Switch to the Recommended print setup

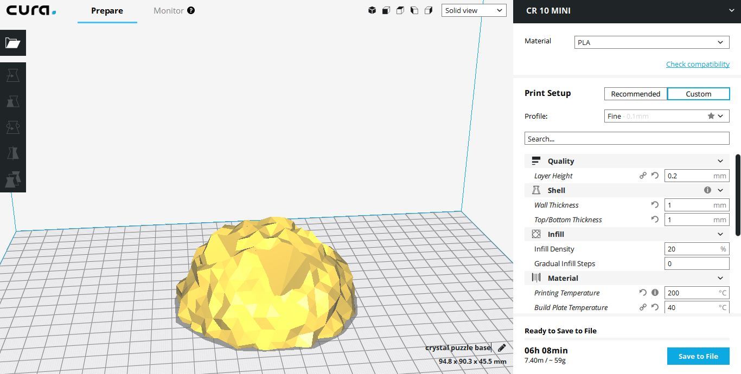(x=635, y=93)
